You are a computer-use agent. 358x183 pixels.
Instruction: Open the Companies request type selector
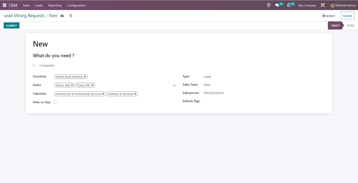pos(47,65)
